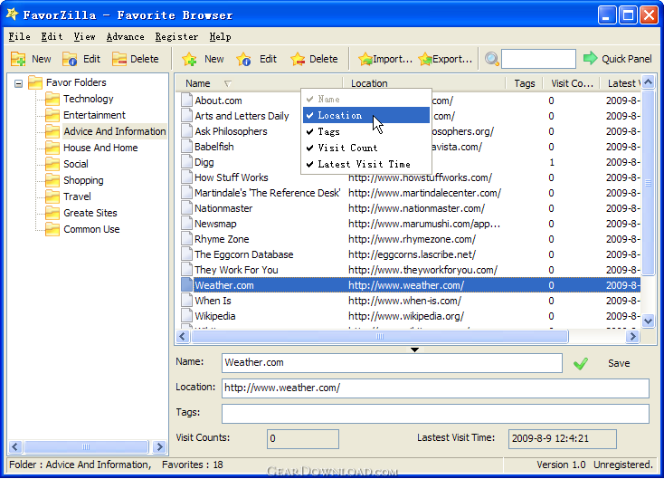Open the View menu
Image resolution: width=664 pixels, height=479 pixels.
[x=84, y=37]
